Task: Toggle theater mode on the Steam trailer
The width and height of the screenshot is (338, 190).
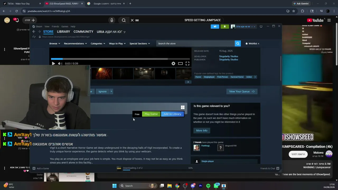Action: pyautogui.click(x=180, y=63)
